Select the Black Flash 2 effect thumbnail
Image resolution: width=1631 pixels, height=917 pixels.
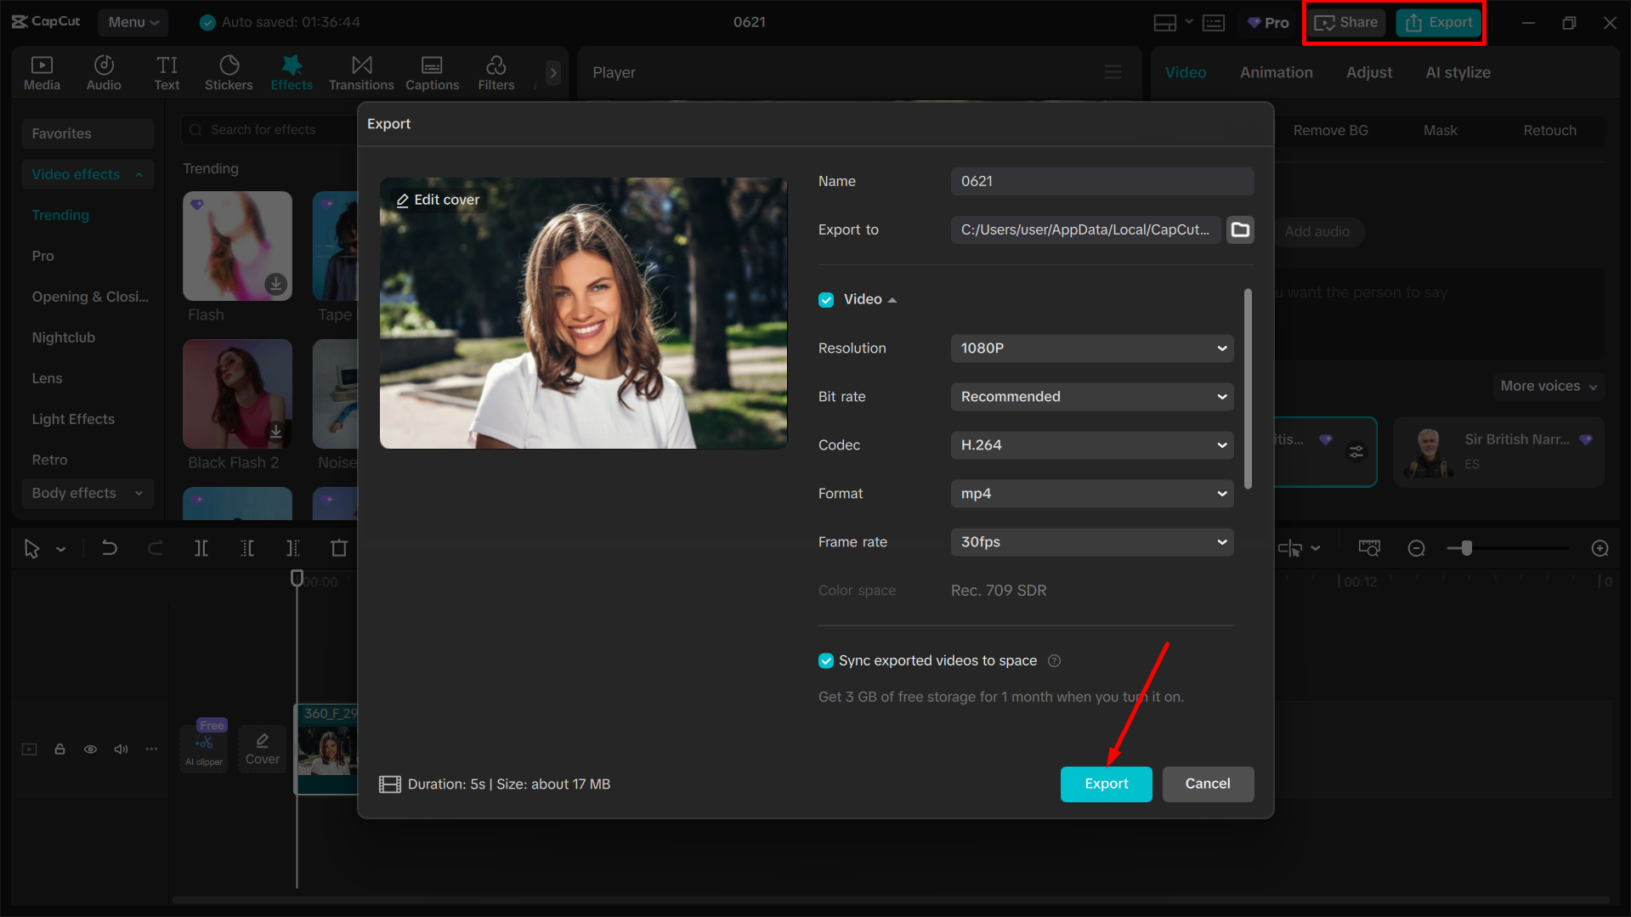tap(237, 393)
